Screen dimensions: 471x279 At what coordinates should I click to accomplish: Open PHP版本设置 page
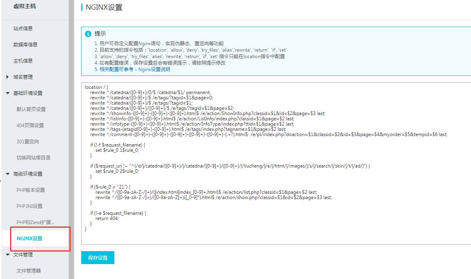tap(31, 190)
